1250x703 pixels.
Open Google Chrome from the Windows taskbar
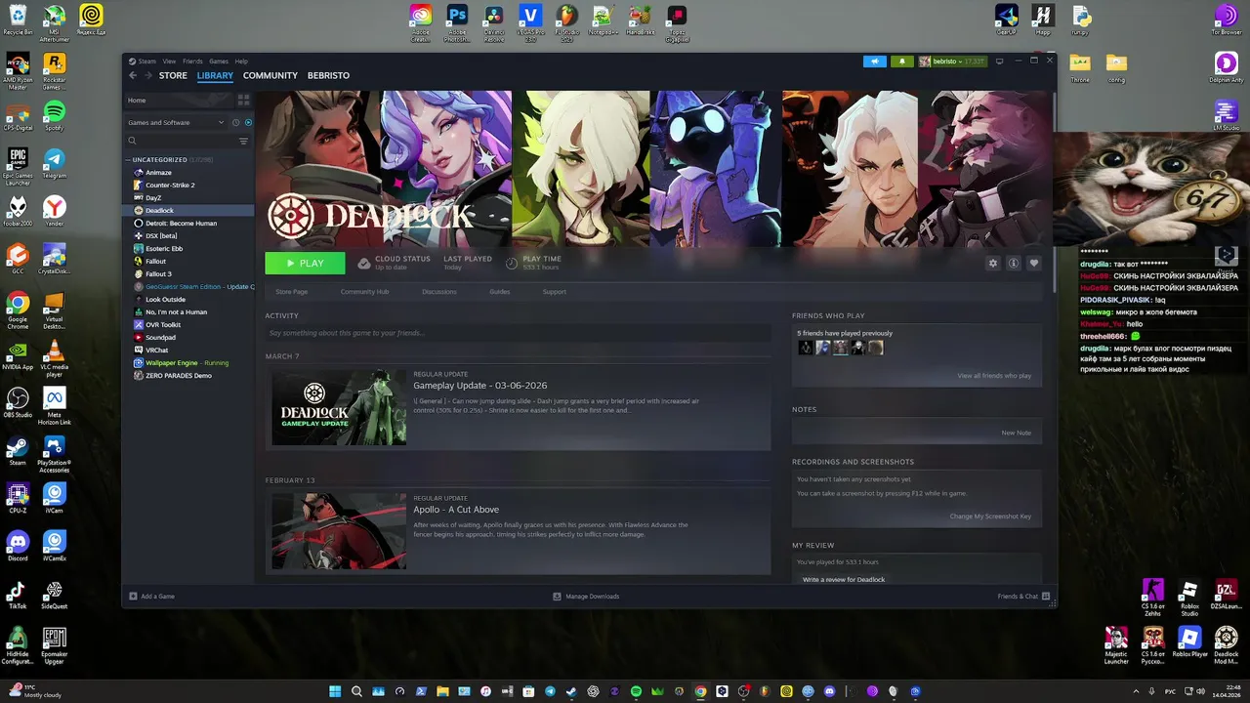700,691
